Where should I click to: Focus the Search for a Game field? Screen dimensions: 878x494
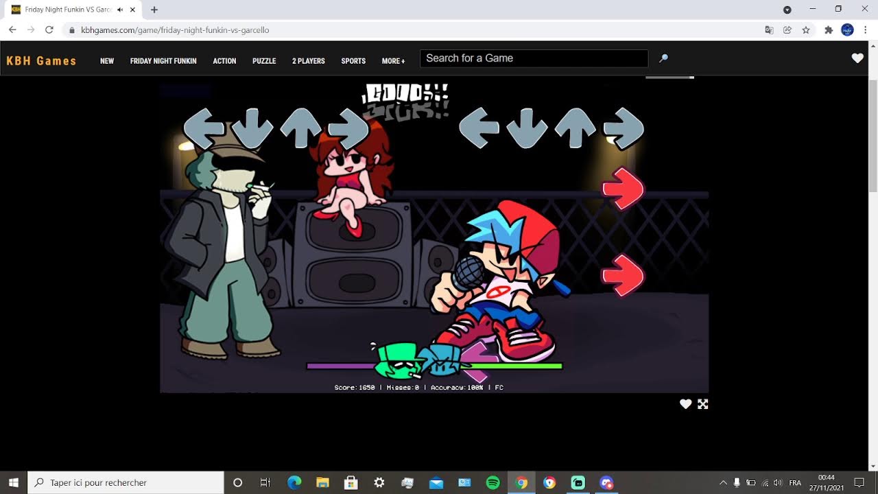point(534,58)
